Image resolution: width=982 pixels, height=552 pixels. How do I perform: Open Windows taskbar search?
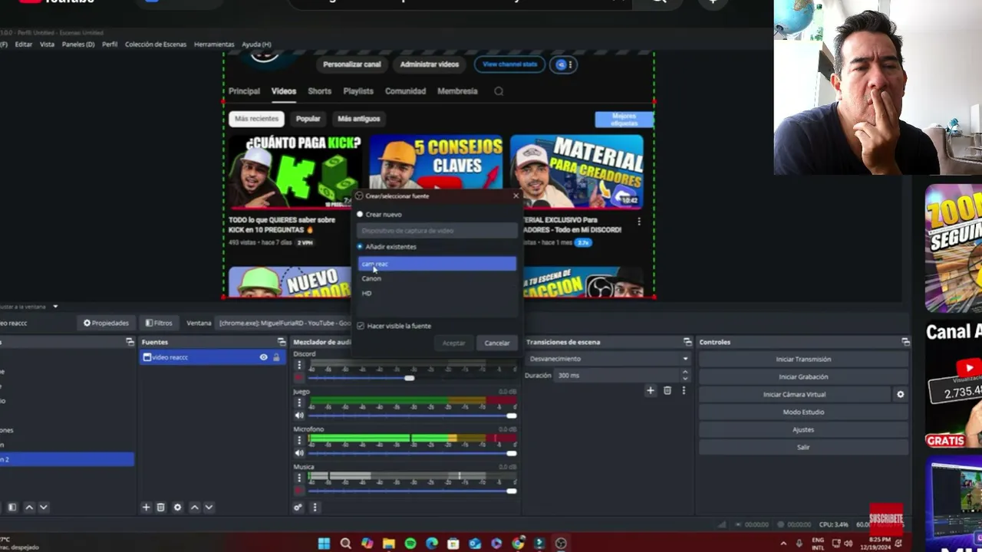345,544
